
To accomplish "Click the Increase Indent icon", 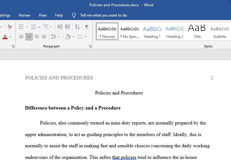I will point(68,27).
